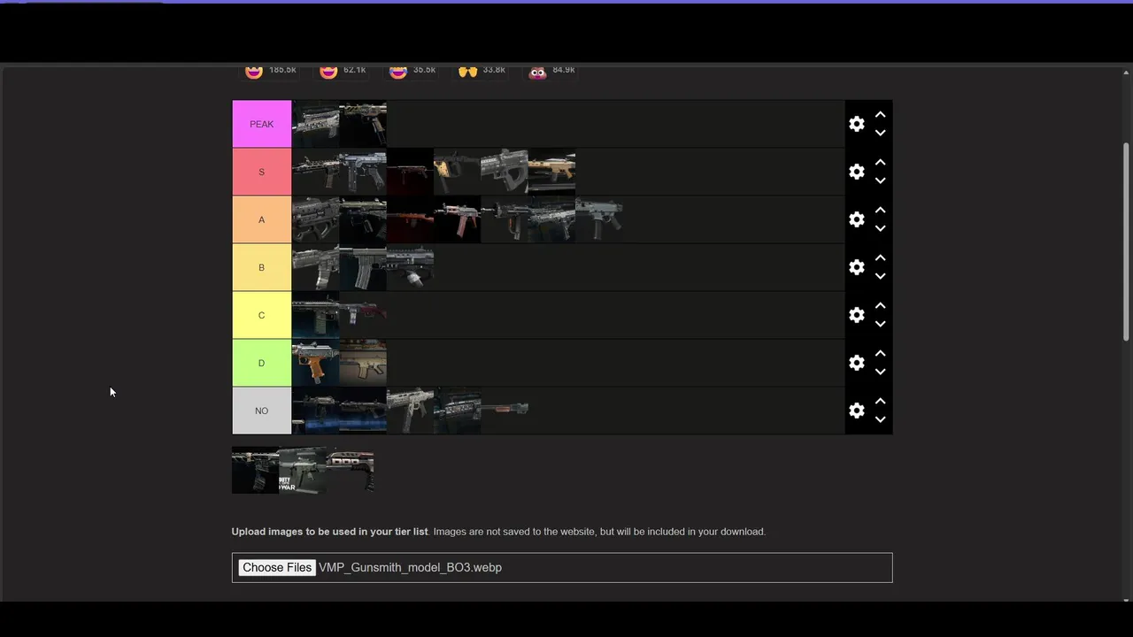The height and width of the screenshot is (637, 1133).
Task: Click the page vertical scrollbar thumb
Action: 1126,241
